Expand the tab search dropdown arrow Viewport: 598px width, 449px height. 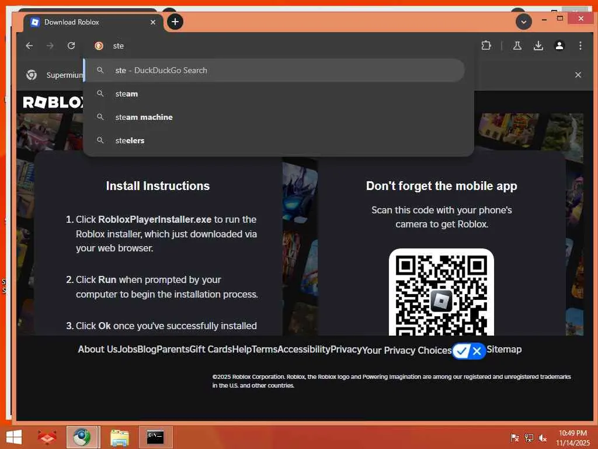click(x=524, y=22)
